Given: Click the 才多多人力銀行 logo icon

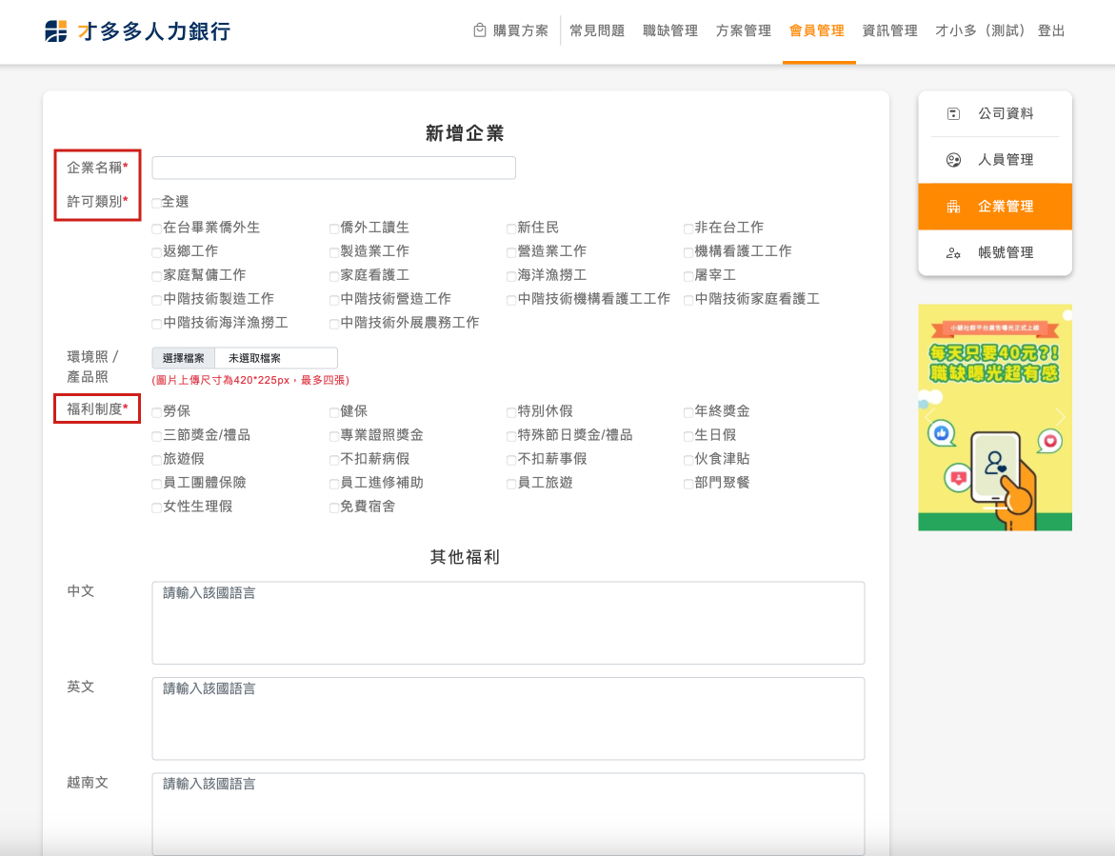Looking at the screenshot, I should 56,31.
